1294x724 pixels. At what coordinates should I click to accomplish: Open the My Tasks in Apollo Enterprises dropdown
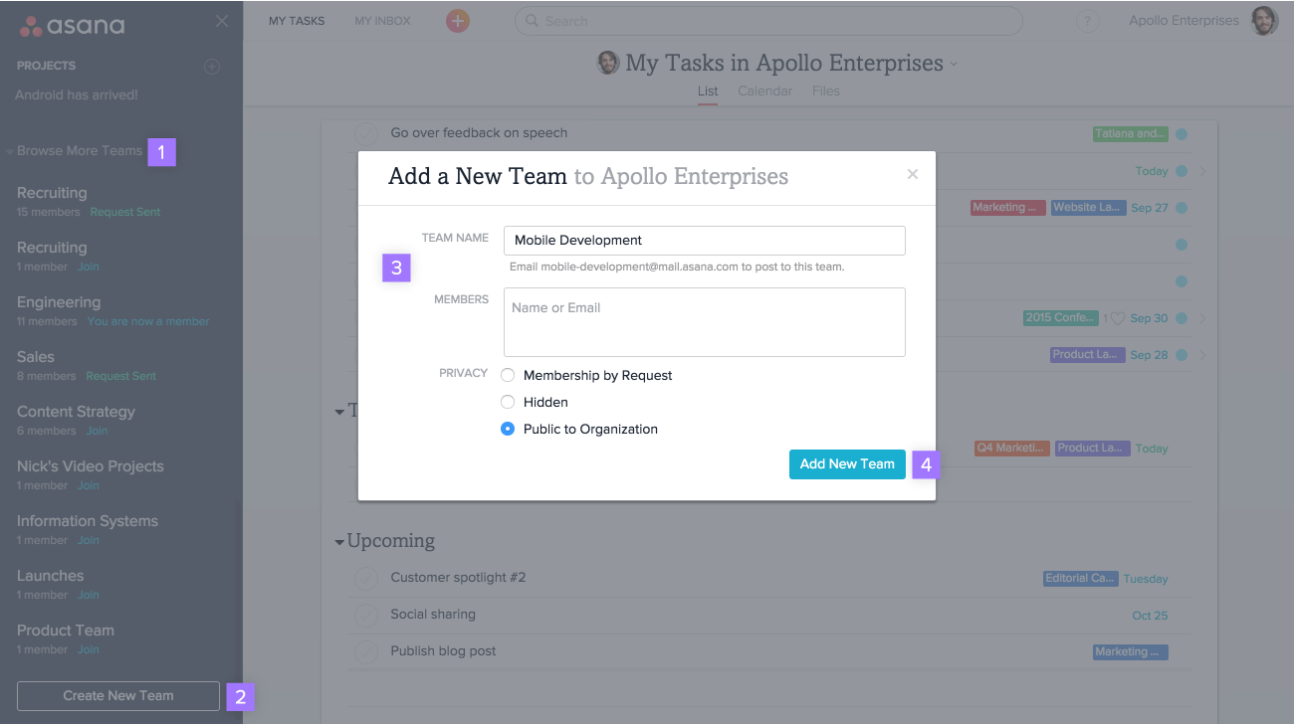[955, 63]
